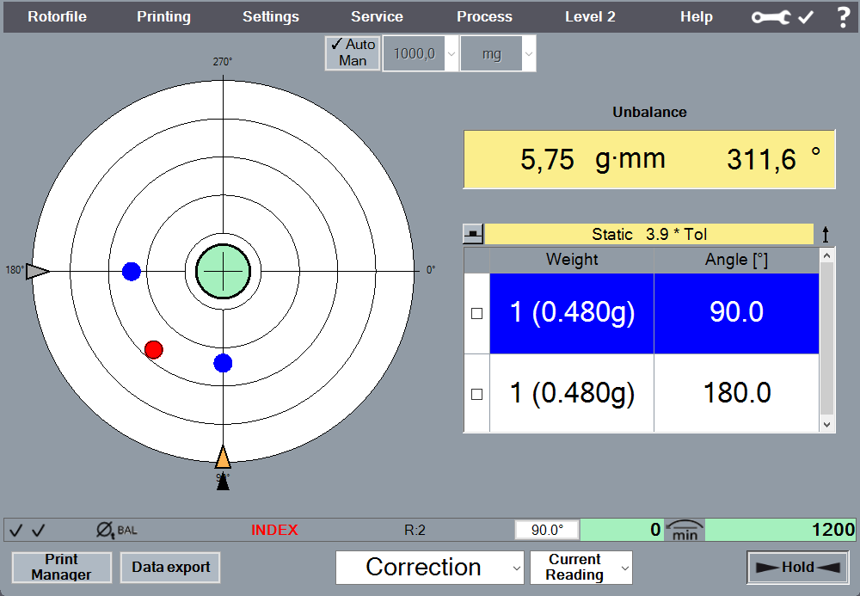This screenshot has height=596, width=860.
Task: Open the question mark help icon
Action: point(843,17)
